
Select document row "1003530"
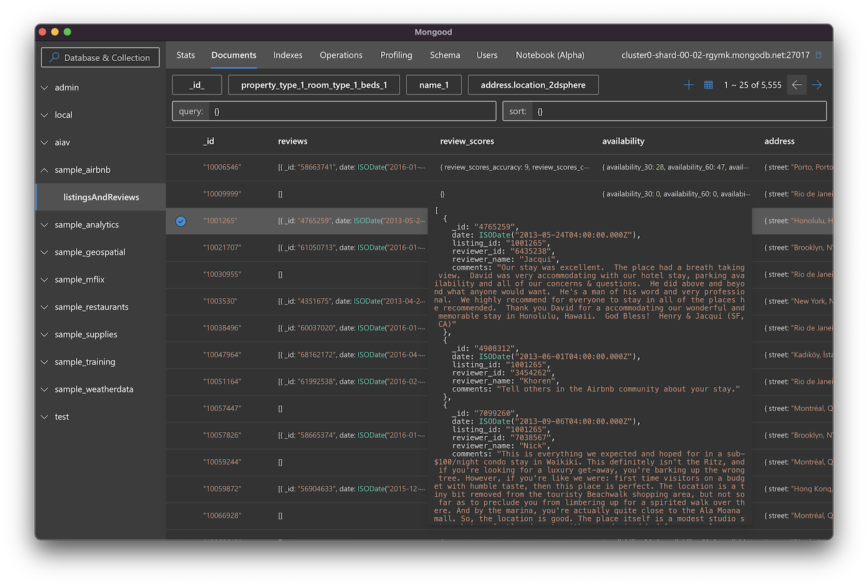297,301
